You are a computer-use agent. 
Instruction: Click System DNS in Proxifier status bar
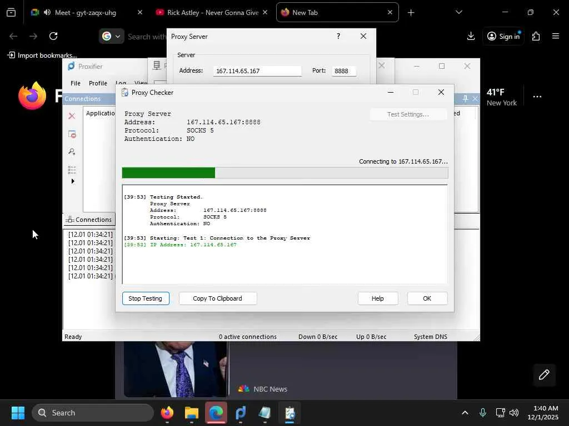[x=431, y=337]
